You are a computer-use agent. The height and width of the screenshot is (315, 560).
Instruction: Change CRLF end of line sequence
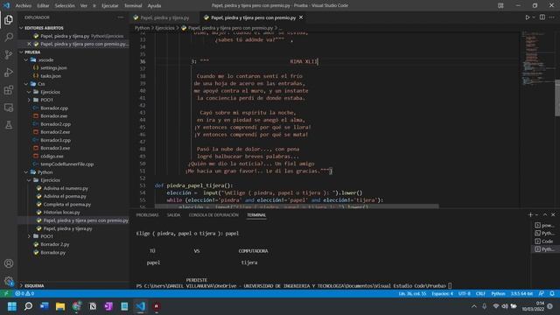coord(480,294)
